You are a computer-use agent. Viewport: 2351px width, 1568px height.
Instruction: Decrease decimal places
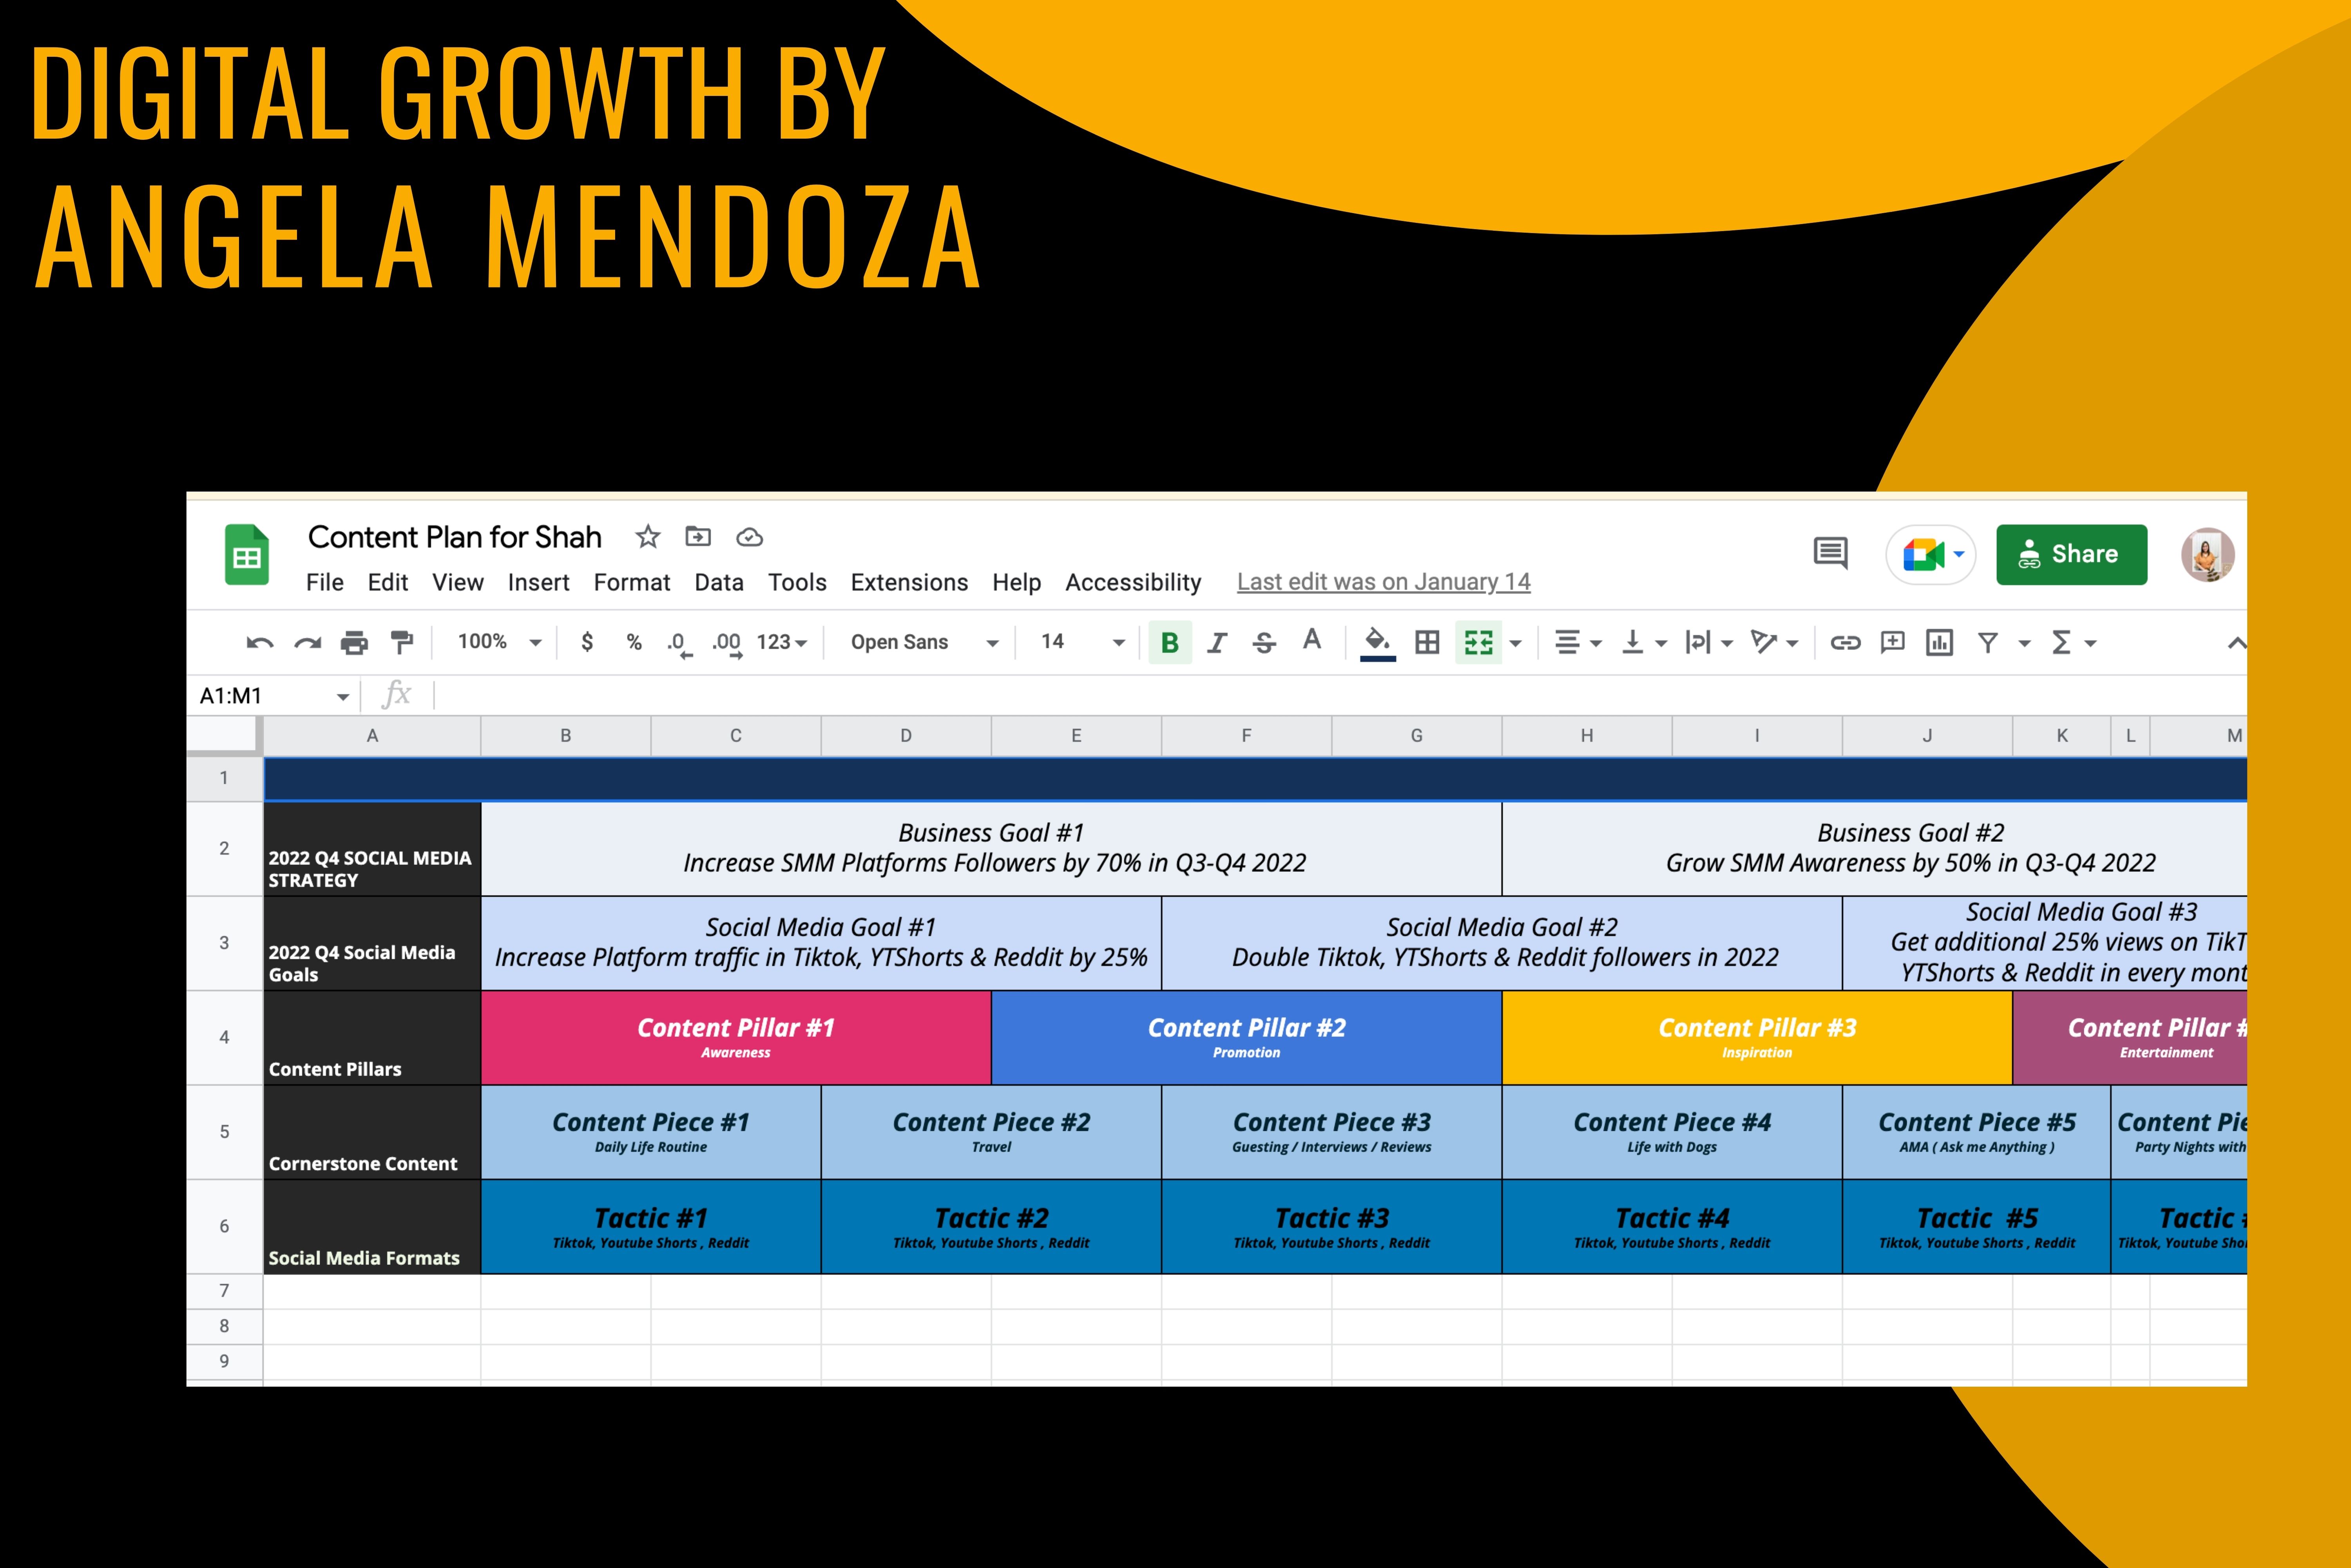(680, 644)
